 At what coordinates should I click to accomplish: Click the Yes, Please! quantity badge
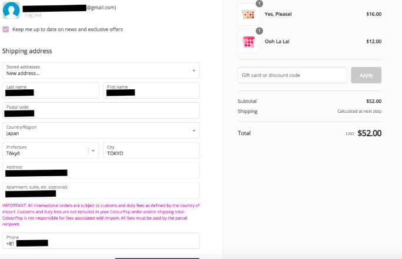(259, 4)
